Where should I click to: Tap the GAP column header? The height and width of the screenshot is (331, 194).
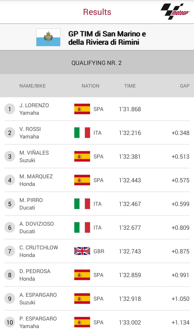coord(185,86)
